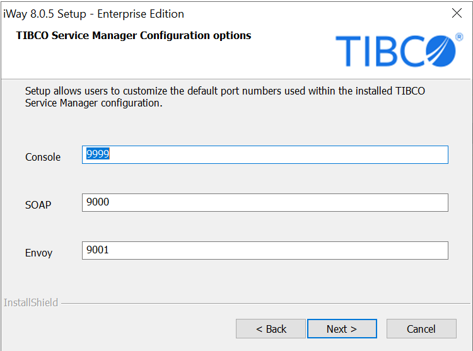
Task: Click the 9000 value in SOAP field
Action: click(98, 202)
